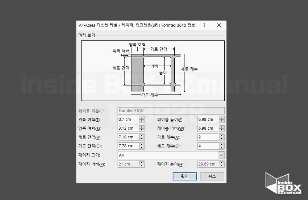Image resolution: width=308 pixels, height=200 pixels.
Task: Open the 페이지 크기 A4 dropdown
Action: [x=221, y=155]
